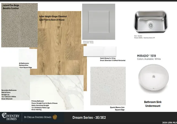The width and height of the screenshot is (177, 124).
Task: Click 'Leland Flax Beige' text
Action: coord(11,5)
